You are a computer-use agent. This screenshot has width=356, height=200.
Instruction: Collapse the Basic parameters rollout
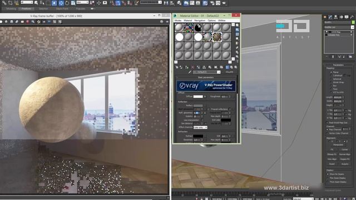(x=206, y=77)
